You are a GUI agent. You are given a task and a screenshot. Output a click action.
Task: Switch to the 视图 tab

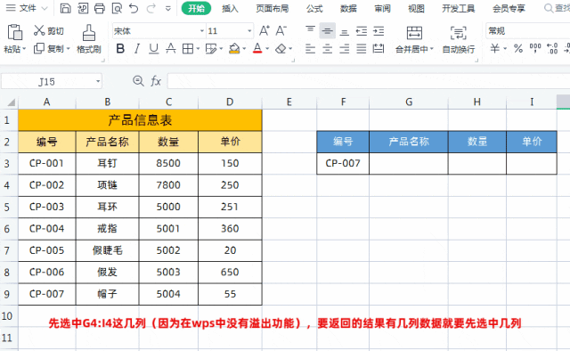[416, 8]
